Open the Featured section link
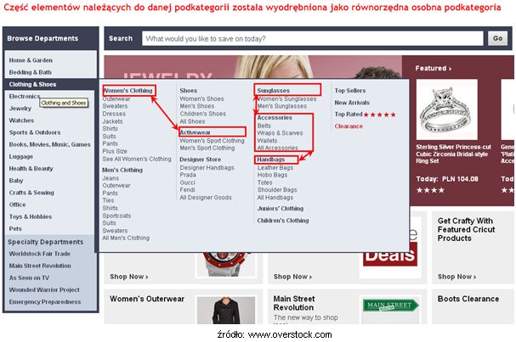 433,69
